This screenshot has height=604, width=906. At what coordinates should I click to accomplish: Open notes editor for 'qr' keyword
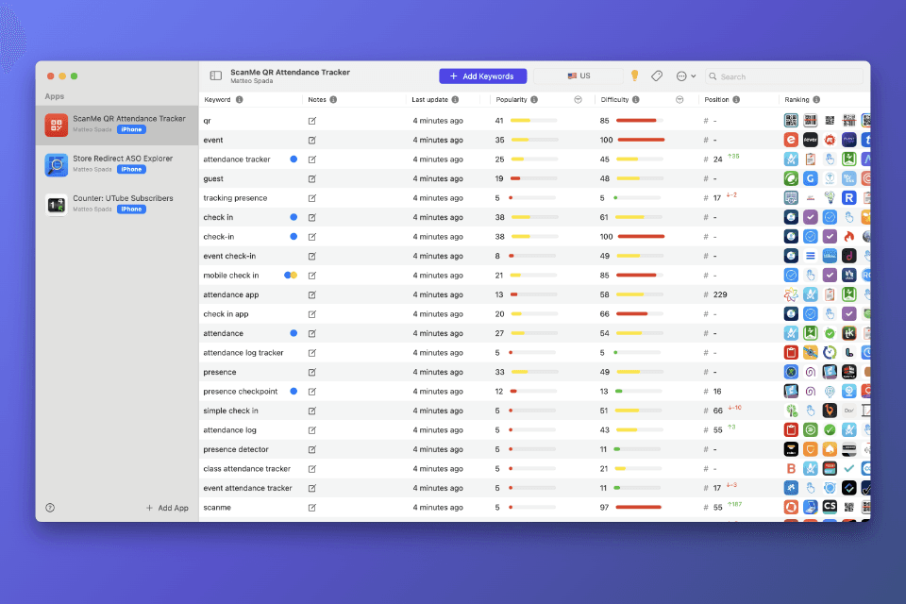tap(312, 121)
